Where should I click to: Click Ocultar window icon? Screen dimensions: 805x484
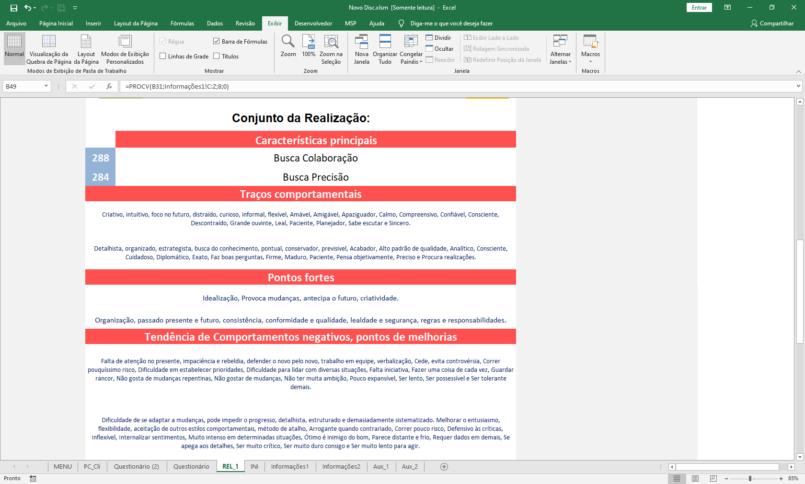tap(429, 49)
